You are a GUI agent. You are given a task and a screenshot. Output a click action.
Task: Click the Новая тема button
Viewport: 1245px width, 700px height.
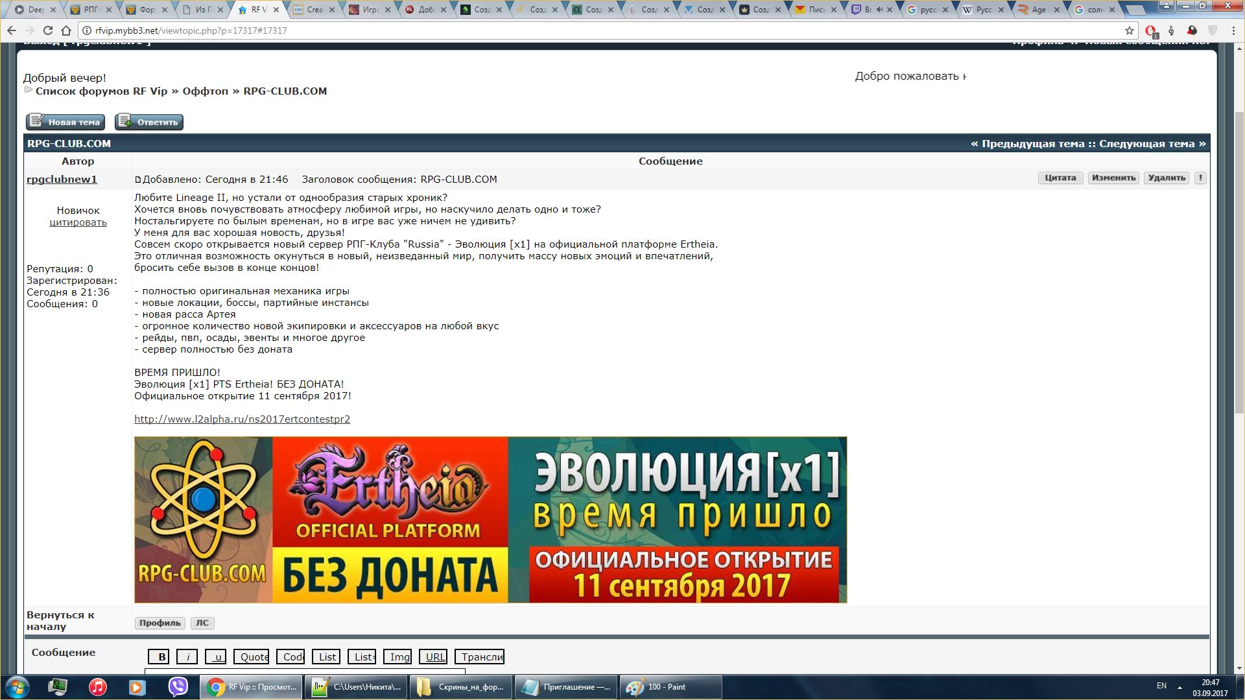tap(65, 122)
